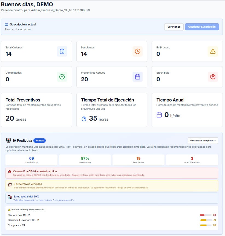Select the Resolución 87% stat card

coord(85,160)
